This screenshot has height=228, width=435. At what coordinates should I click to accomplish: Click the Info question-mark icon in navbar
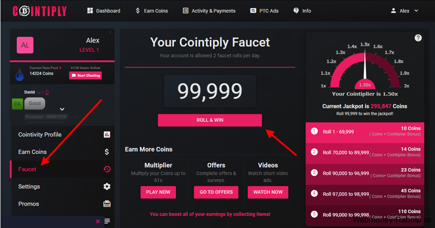[296, 11]
